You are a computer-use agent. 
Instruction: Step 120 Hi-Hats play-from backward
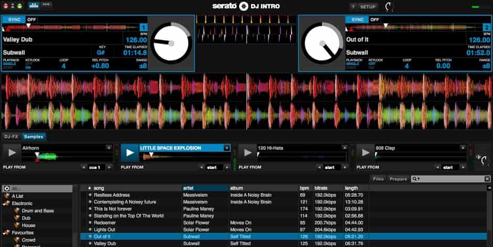(x=319, y=167)
